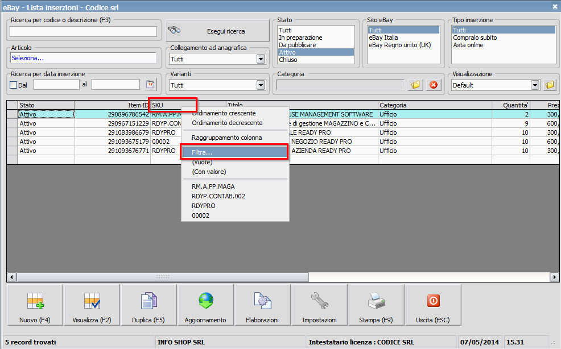Click the scroll left arrow
Image resolution: width=561 pixels, height=349 pixels.
(x=11, y=277)
